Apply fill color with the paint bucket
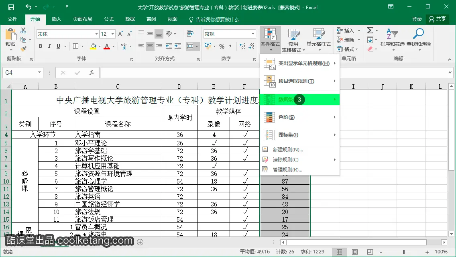456x257 pixels. coord(93,46)
